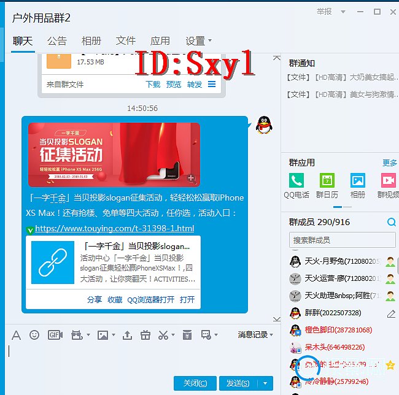Click the upload file icon
Image resolution: width=399 pixels, height=395 pixels.
click(127, 335)
